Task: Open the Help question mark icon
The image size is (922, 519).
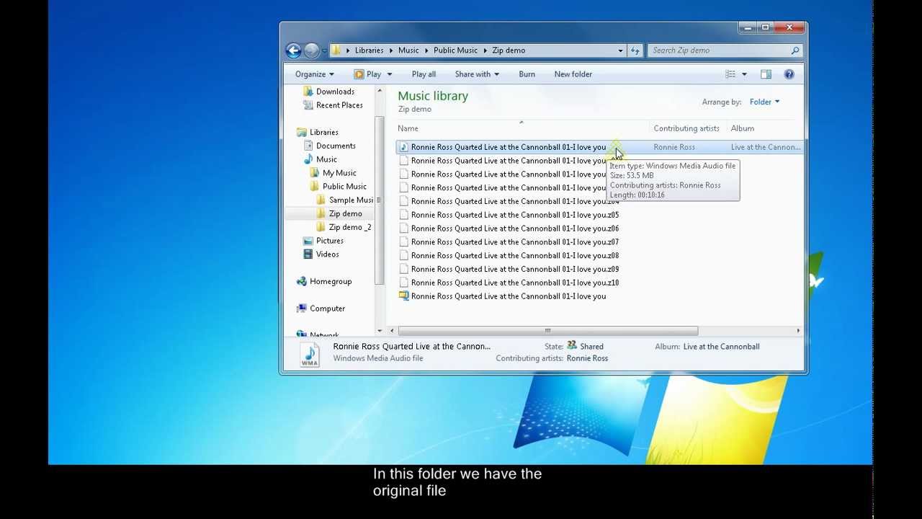Action: (789, 74)
